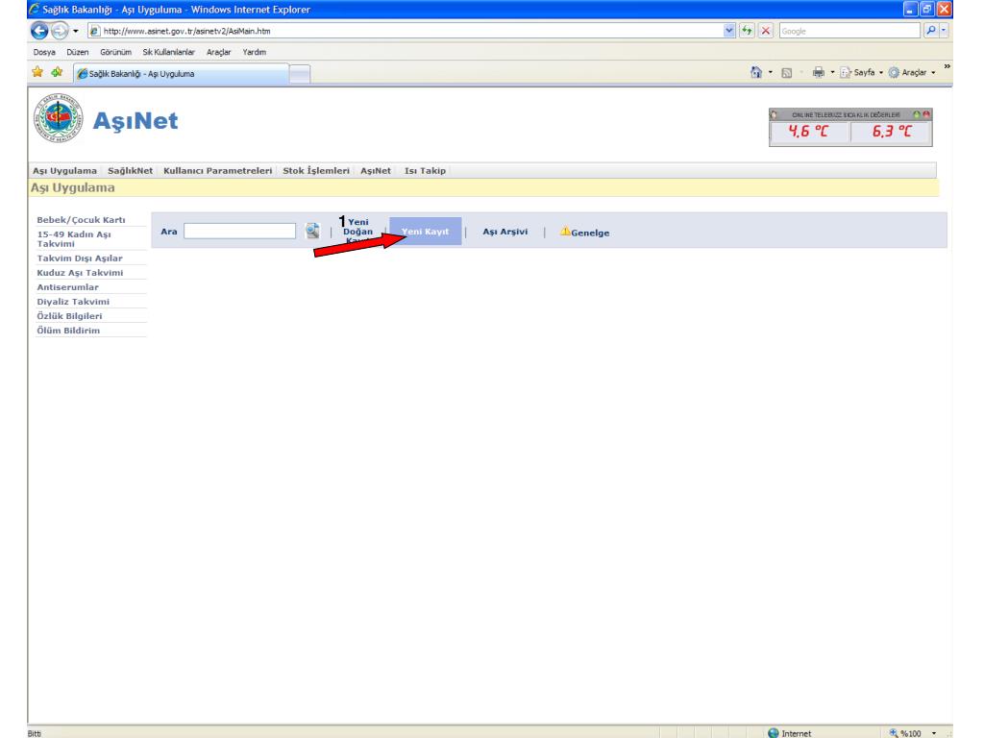This screenshot has height=738, width=984.
Task: Open Antiserumlar in sidebar
Action: [x=67, y=286]
